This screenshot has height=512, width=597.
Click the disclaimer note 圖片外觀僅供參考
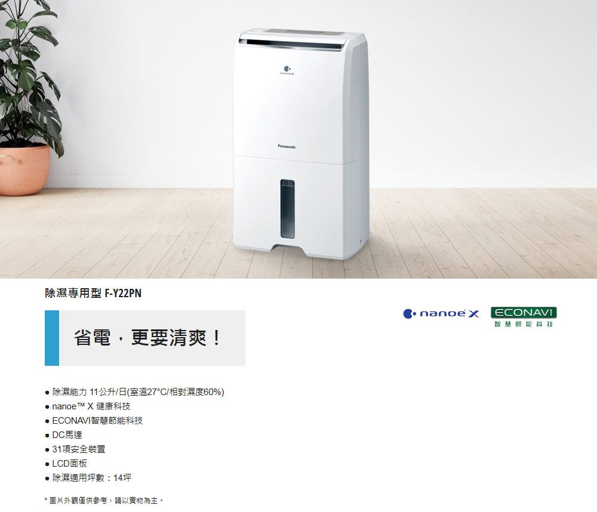(103, 501)
